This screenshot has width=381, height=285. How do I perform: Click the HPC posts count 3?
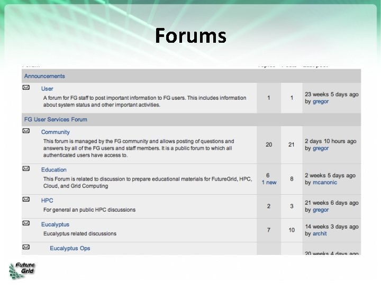pyautogui.click(x=292, y=206)
